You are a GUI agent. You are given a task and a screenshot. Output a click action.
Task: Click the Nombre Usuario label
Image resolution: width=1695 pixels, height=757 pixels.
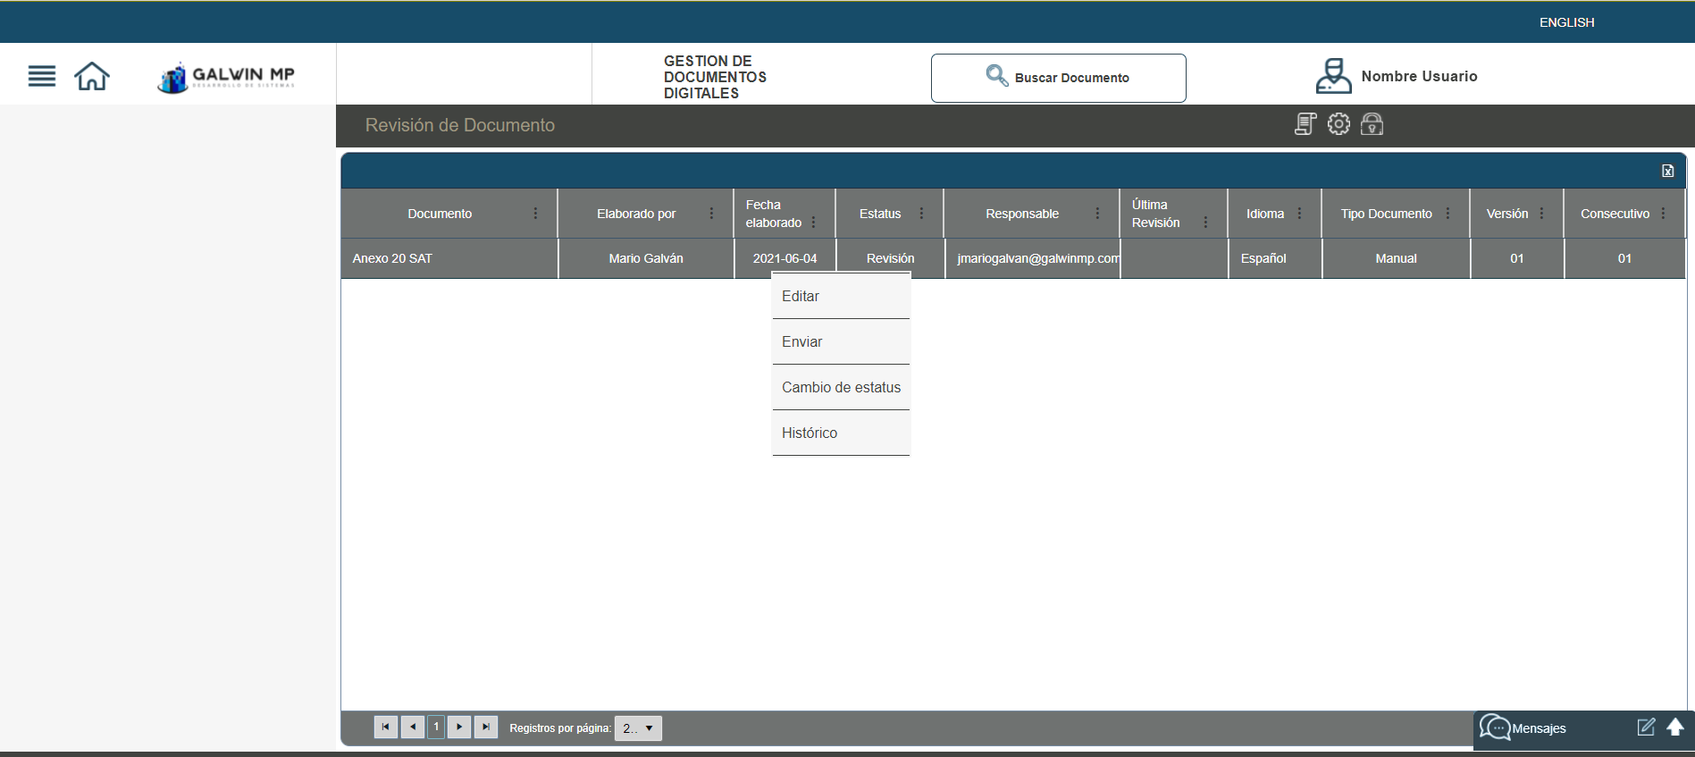tap(1419, 77)
